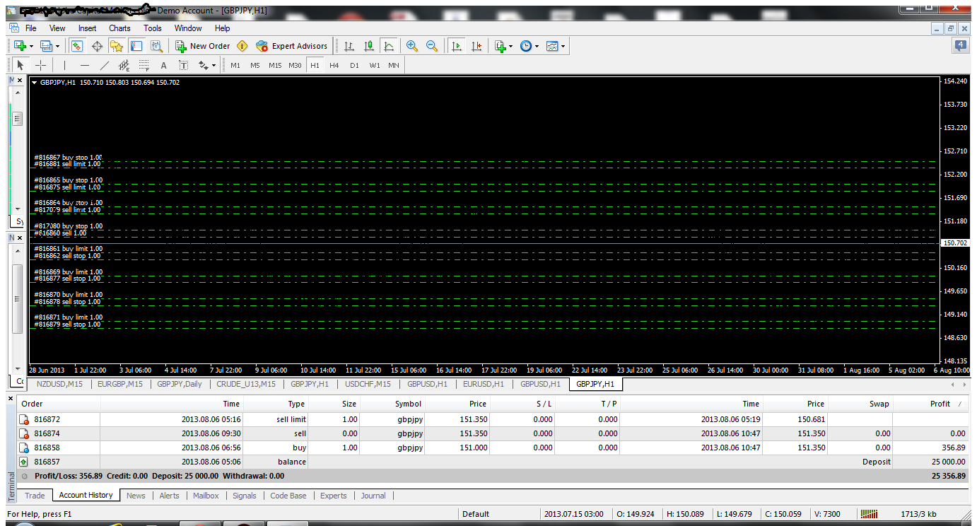Switch to the H4 timeframe
Image resolution: width=977 pixels, height=526 pixels.
click(x=334, y=65)
